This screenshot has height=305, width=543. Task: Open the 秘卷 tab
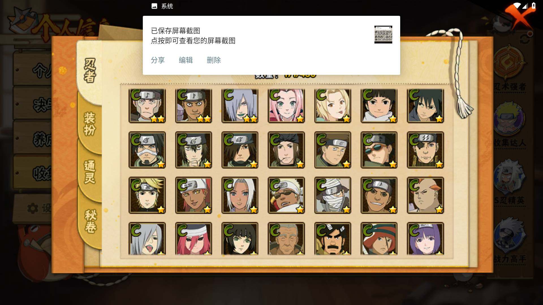[90, 221]
